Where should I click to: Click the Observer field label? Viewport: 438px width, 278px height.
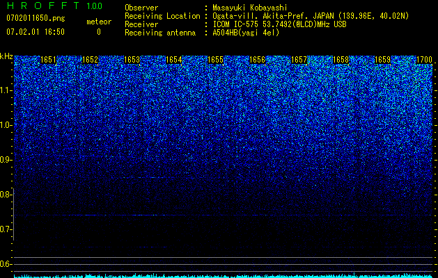(141, 8)
